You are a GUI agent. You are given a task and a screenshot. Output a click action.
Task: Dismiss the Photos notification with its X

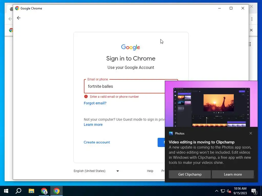click(x=251, y=133)
